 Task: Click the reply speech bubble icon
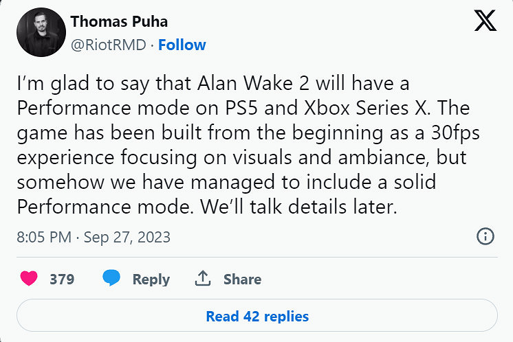coord(112,279)
